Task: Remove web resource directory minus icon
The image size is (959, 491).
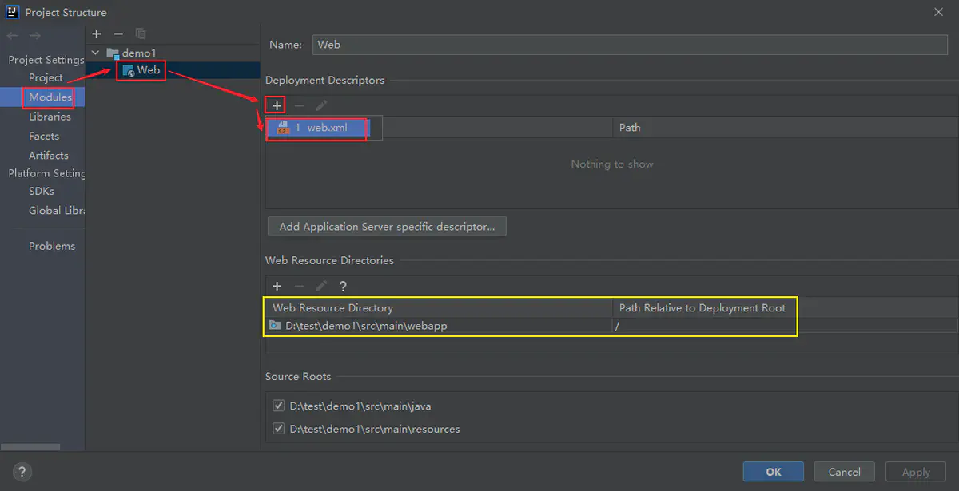Action: pos(299,286)
